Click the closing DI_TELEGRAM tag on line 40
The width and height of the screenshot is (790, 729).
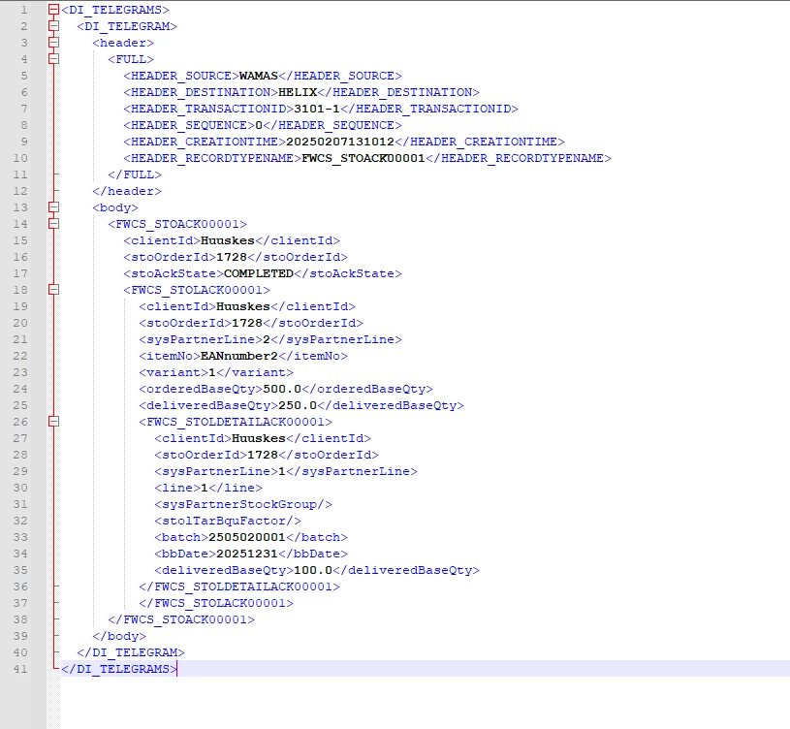(x=131, y=652)
